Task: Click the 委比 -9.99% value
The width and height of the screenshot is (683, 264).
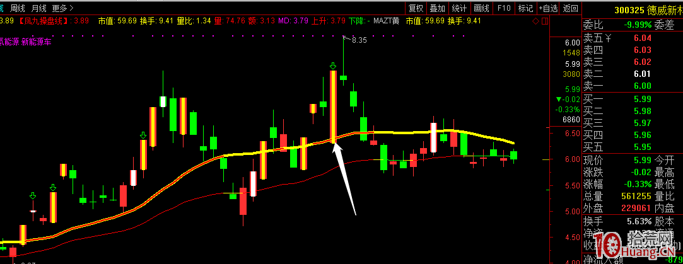Action: 637,25
